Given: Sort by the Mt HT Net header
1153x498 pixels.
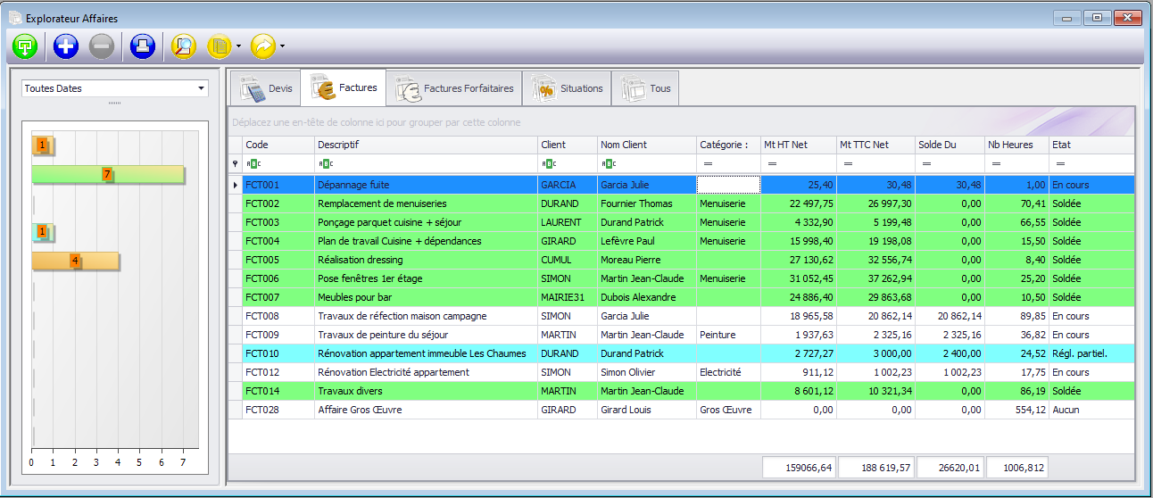Looking at the screenshot, I should (799, 145).
